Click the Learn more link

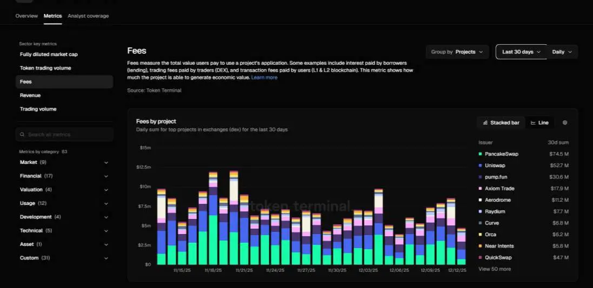[x=264, y=77]
